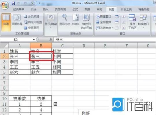
Task: Select column D header
Action: pyautogui.click(x=84, y=46)
